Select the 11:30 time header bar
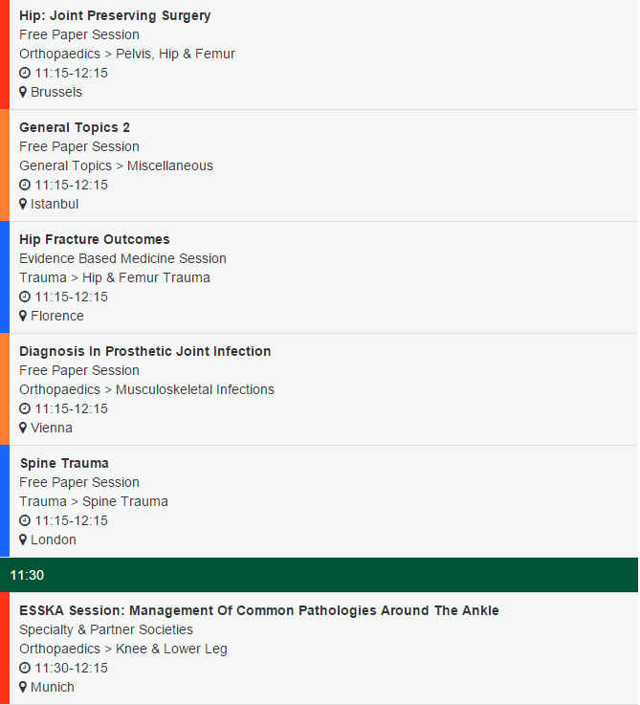 [320, 575]
